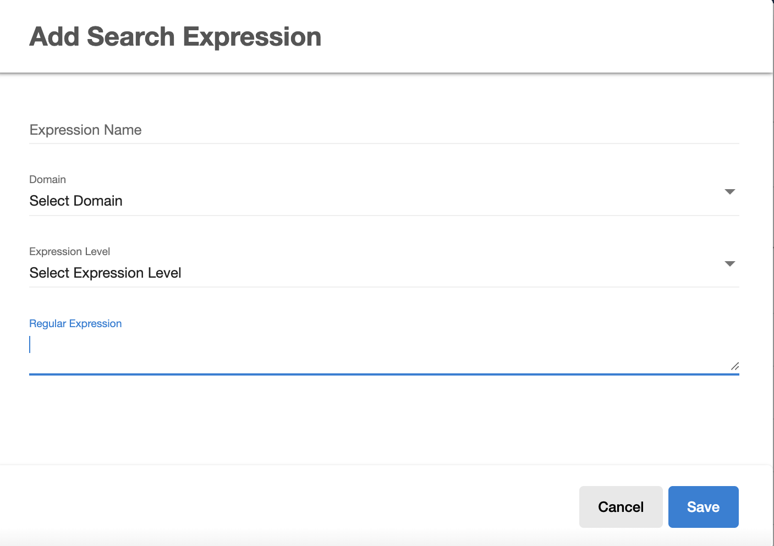Click the small Expression Level label
Image resolution: width=774 pixels, height=546 pixels.
tap(69, 252)
